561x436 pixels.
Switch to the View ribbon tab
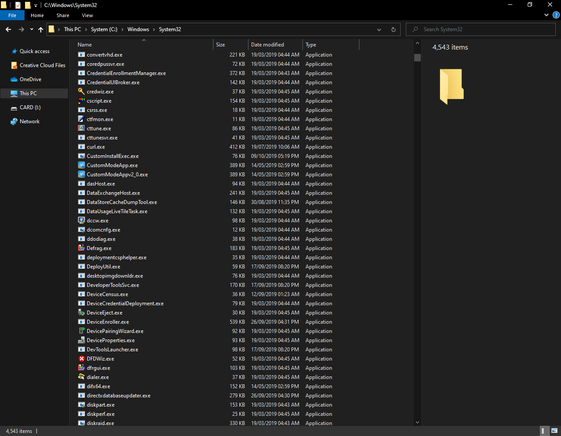pos(87,15)
